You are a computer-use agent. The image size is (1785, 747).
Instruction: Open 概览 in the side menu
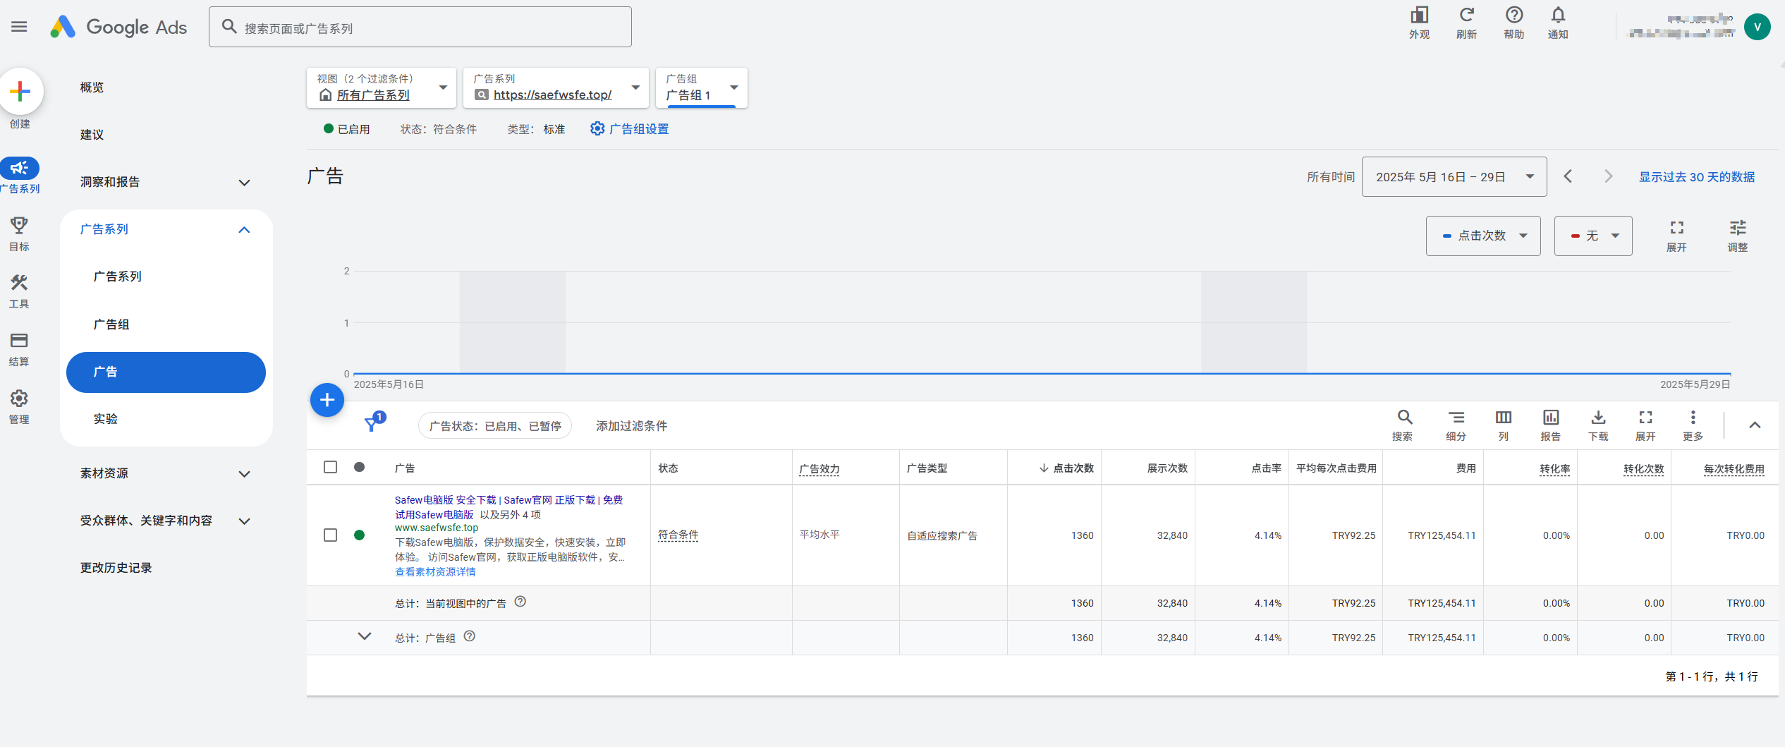click(x=92, y=87)
